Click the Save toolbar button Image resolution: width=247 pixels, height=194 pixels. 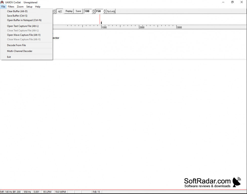tap(78, 11)
